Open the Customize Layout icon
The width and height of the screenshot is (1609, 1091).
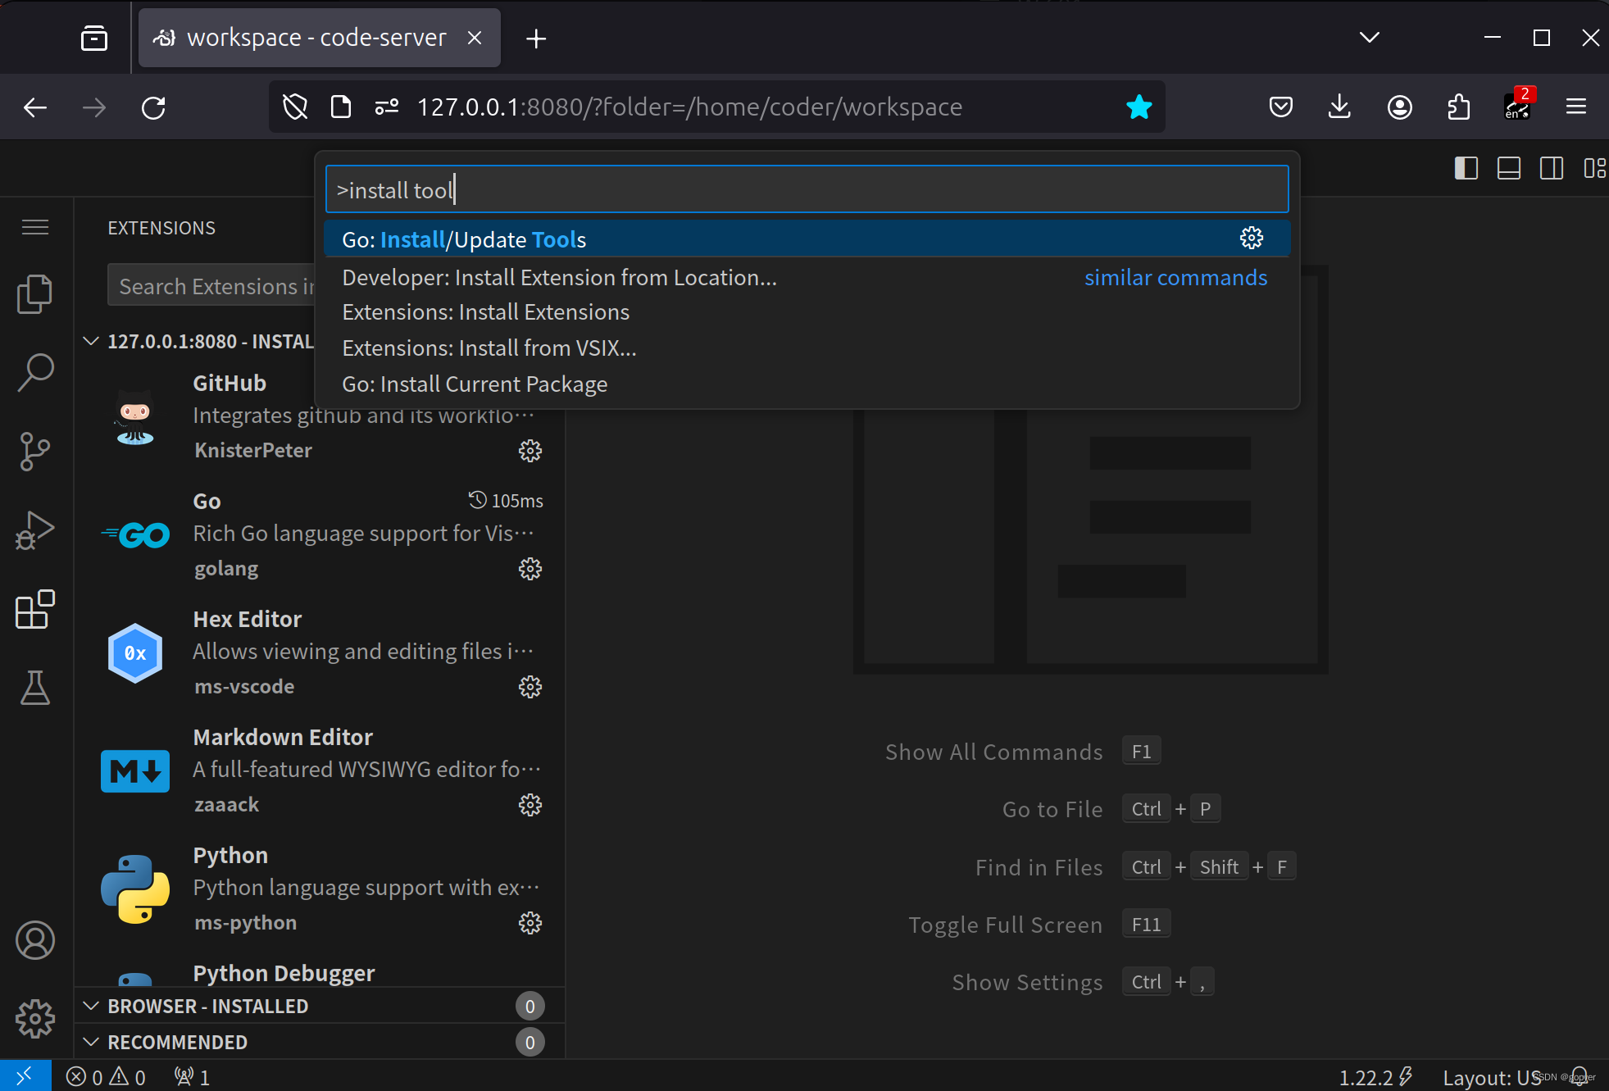[x=1594, y=168]
